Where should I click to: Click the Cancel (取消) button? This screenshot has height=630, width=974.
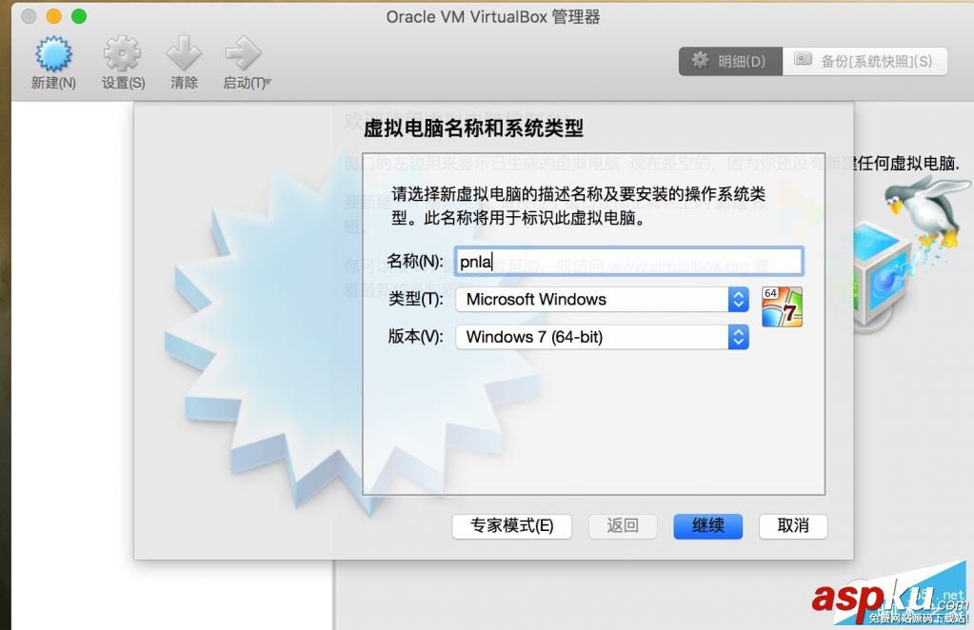pyautogui.click(x=793, y=526)
